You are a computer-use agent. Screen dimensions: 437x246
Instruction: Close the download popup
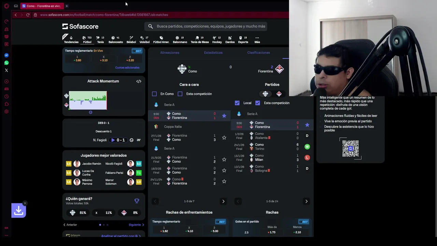point(25,203)
